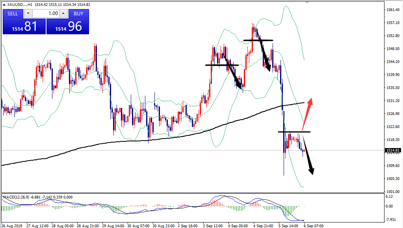Click the 1548.50 price scale label
The width and height of the screenshot is (403, 228).
pyautogui.click(x=393, y=48)
